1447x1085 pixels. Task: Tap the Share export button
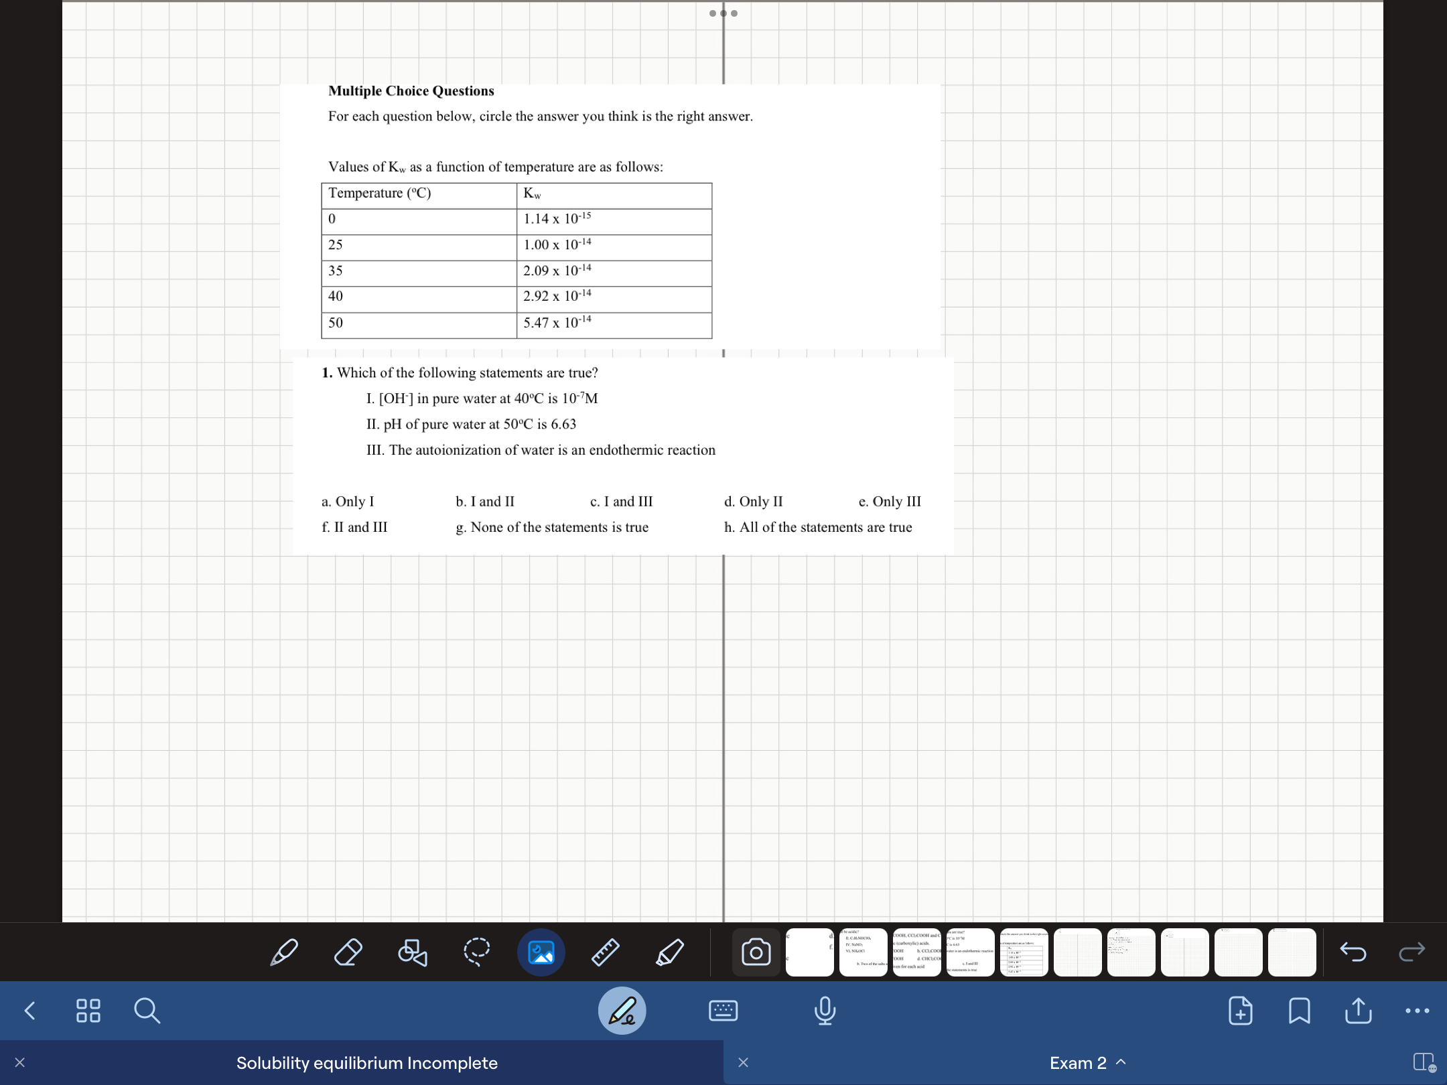coord(1358,1011)
